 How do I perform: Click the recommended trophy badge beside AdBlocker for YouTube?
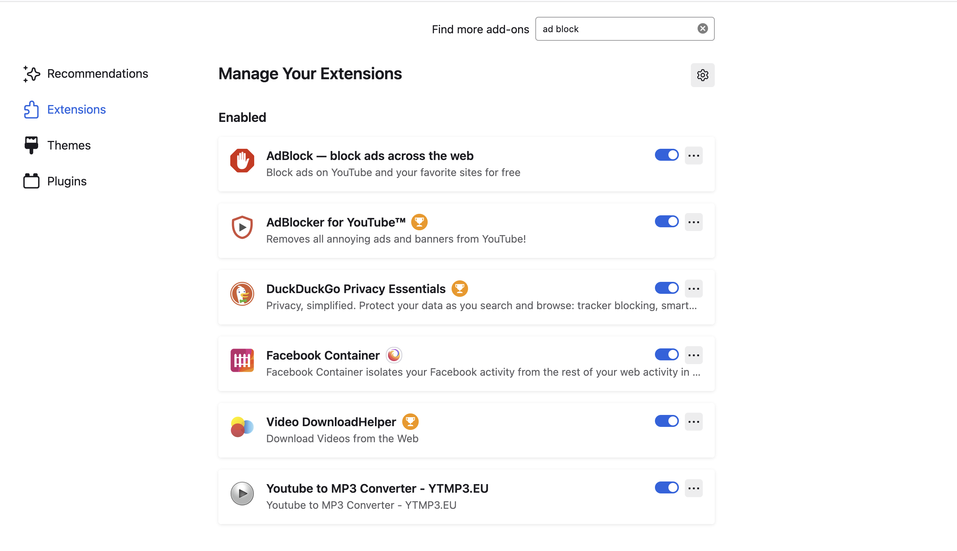[419, 222]
